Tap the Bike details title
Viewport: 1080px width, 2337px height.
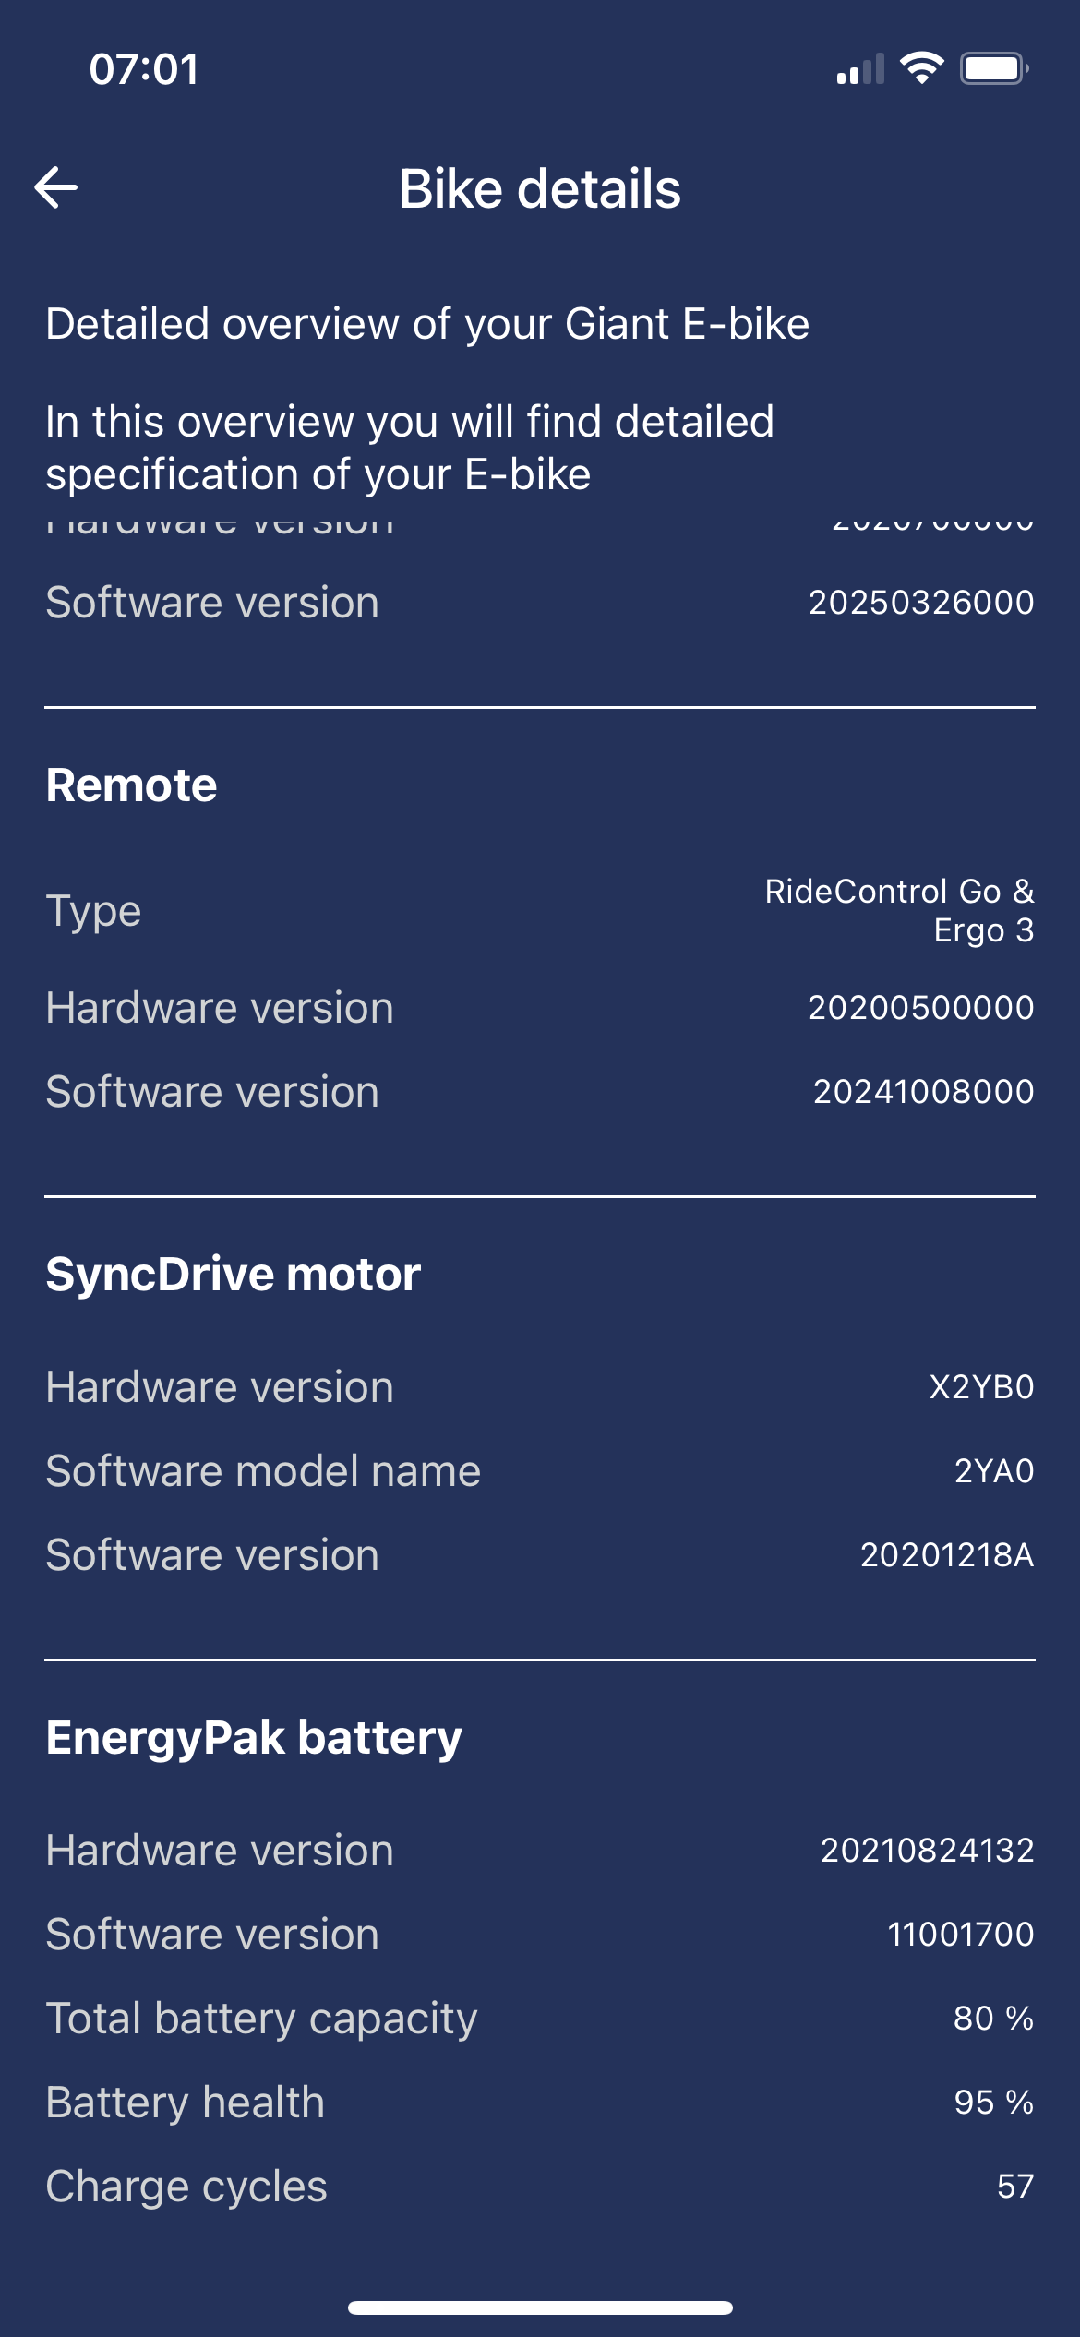(x=540, y=189)
